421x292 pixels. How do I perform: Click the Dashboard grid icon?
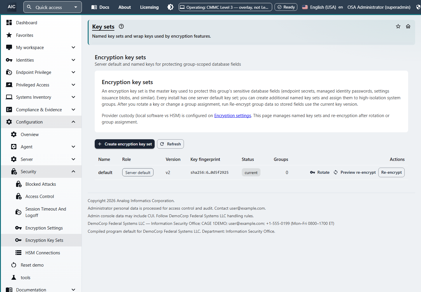(x=9, y=22)
